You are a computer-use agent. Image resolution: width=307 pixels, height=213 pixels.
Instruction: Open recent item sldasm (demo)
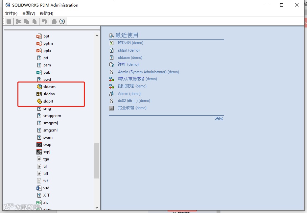130,58
